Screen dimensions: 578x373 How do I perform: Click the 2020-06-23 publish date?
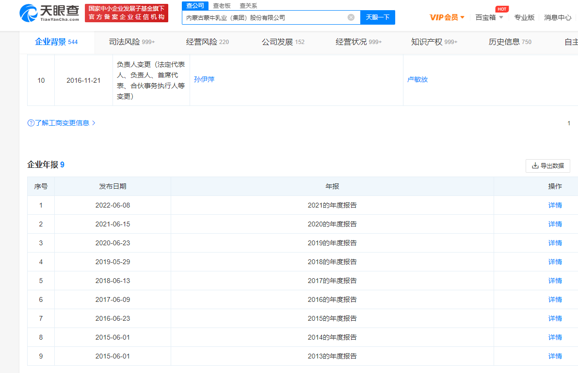click(x=113, y=243)
